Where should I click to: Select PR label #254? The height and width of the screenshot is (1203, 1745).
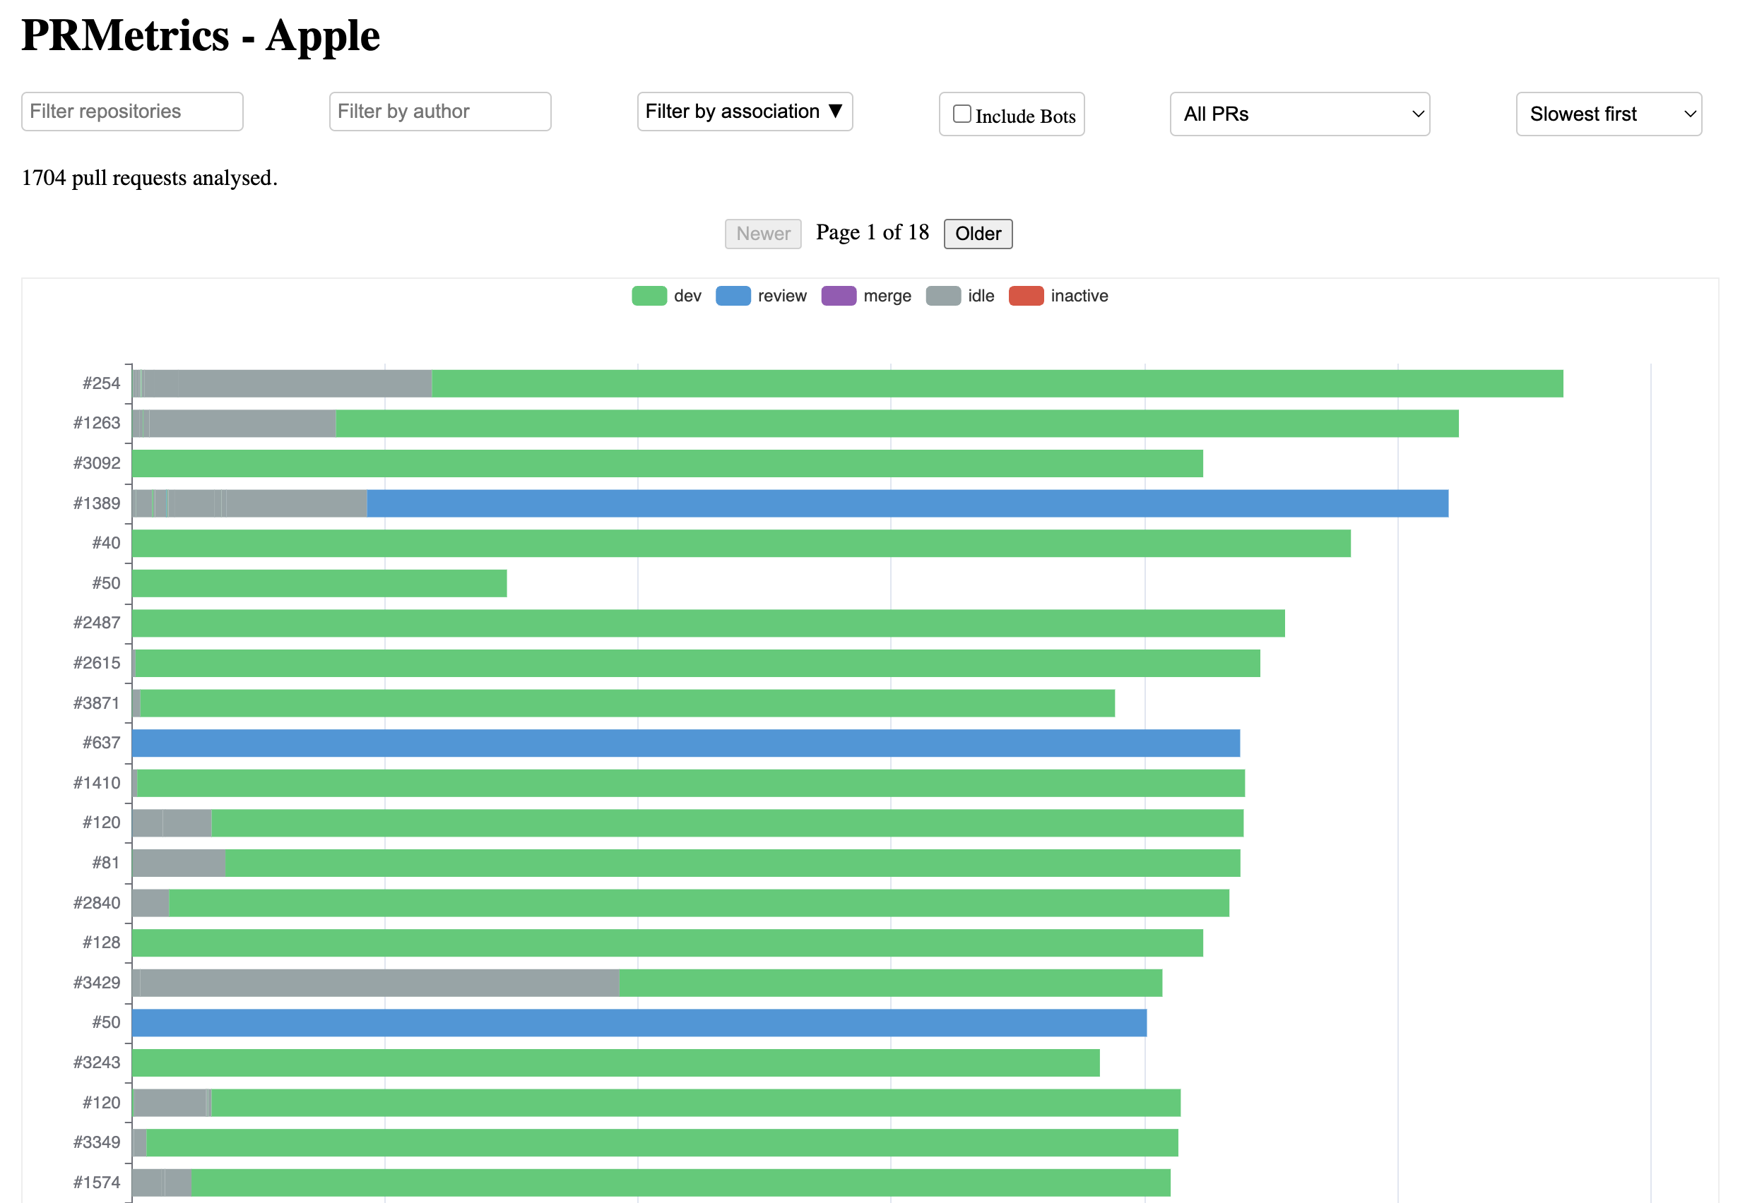pyautogui.click(x=103, y=382)
